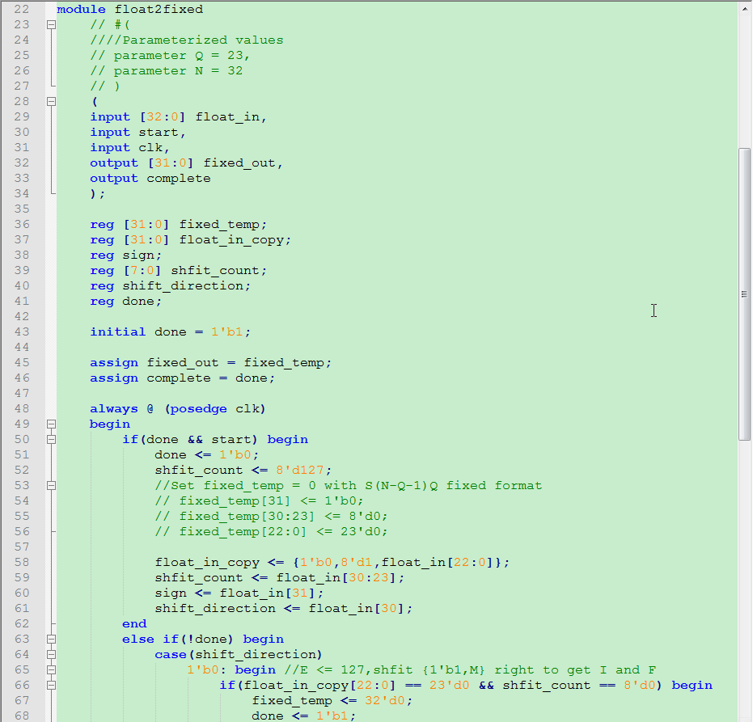This screenshot has height=722, width=753.
Task: Click the initial keyword on line 43
Action: point(118,331)
